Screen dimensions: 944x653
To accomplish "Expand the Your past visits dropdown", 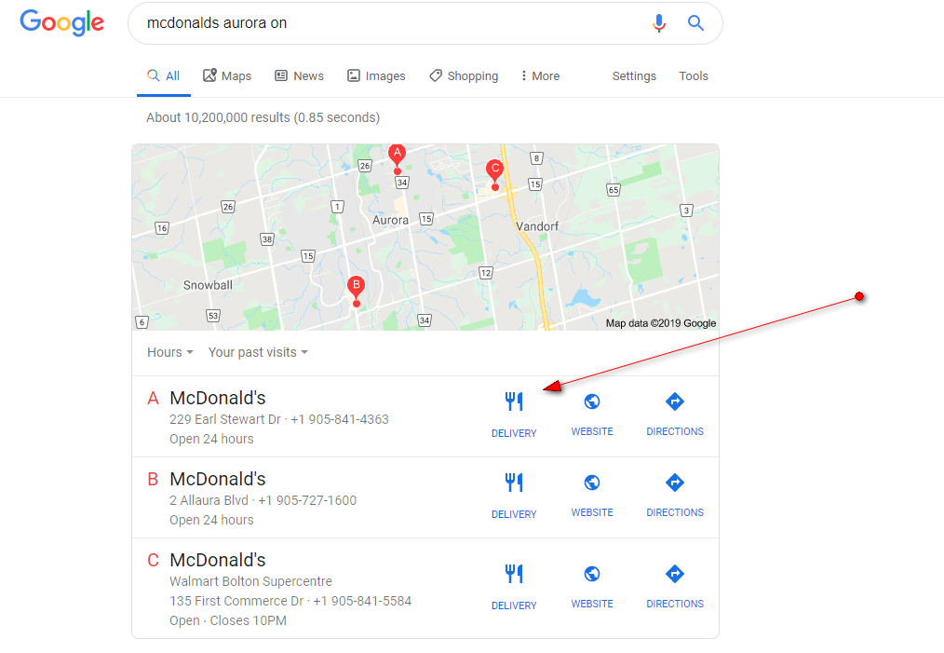I will point(258,352).
